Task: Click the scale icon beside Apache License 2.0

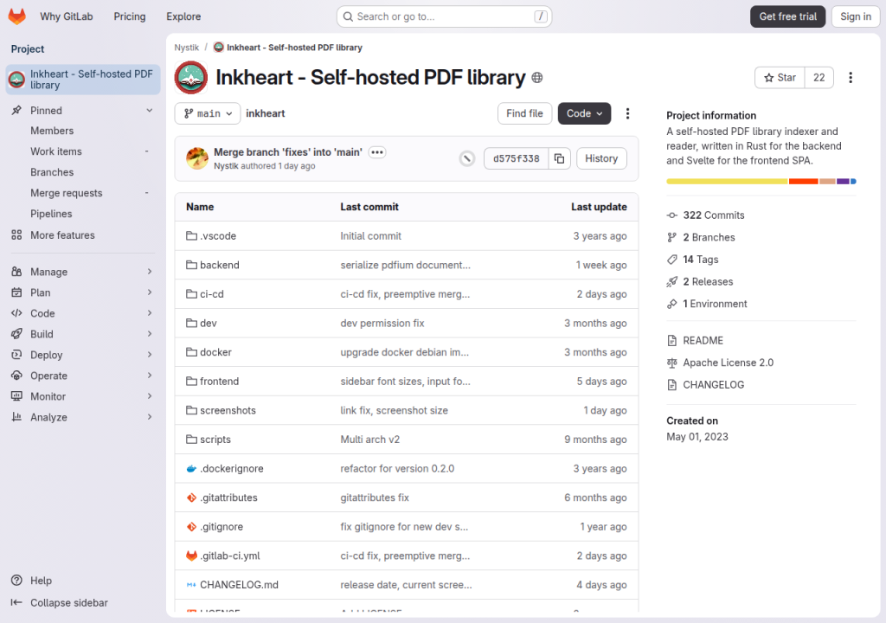Action: [671, 363]
